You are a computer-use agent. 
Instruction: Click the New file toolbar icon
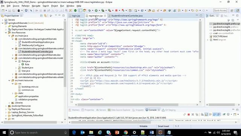[x=3, y=11]
